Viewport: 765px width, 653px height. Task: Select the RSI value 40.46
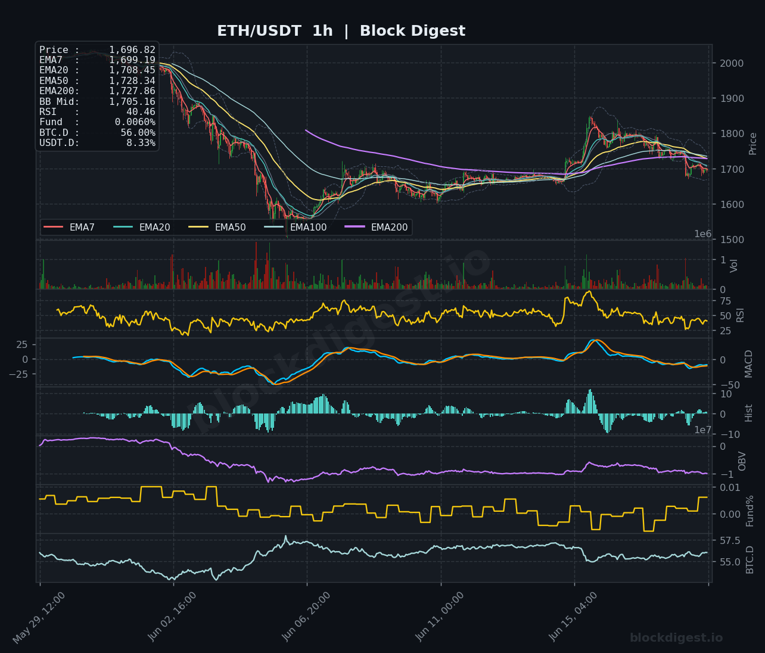141,112
